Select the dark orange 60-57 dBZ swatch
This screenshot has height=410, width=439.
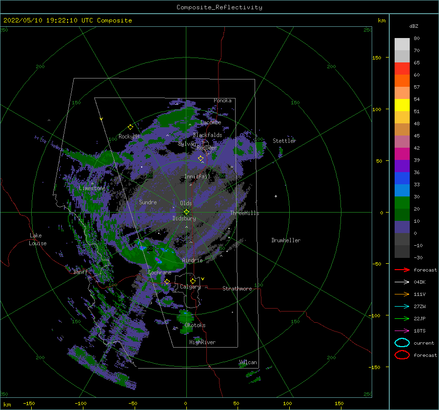pyautogui.click(x=402, y=80)
